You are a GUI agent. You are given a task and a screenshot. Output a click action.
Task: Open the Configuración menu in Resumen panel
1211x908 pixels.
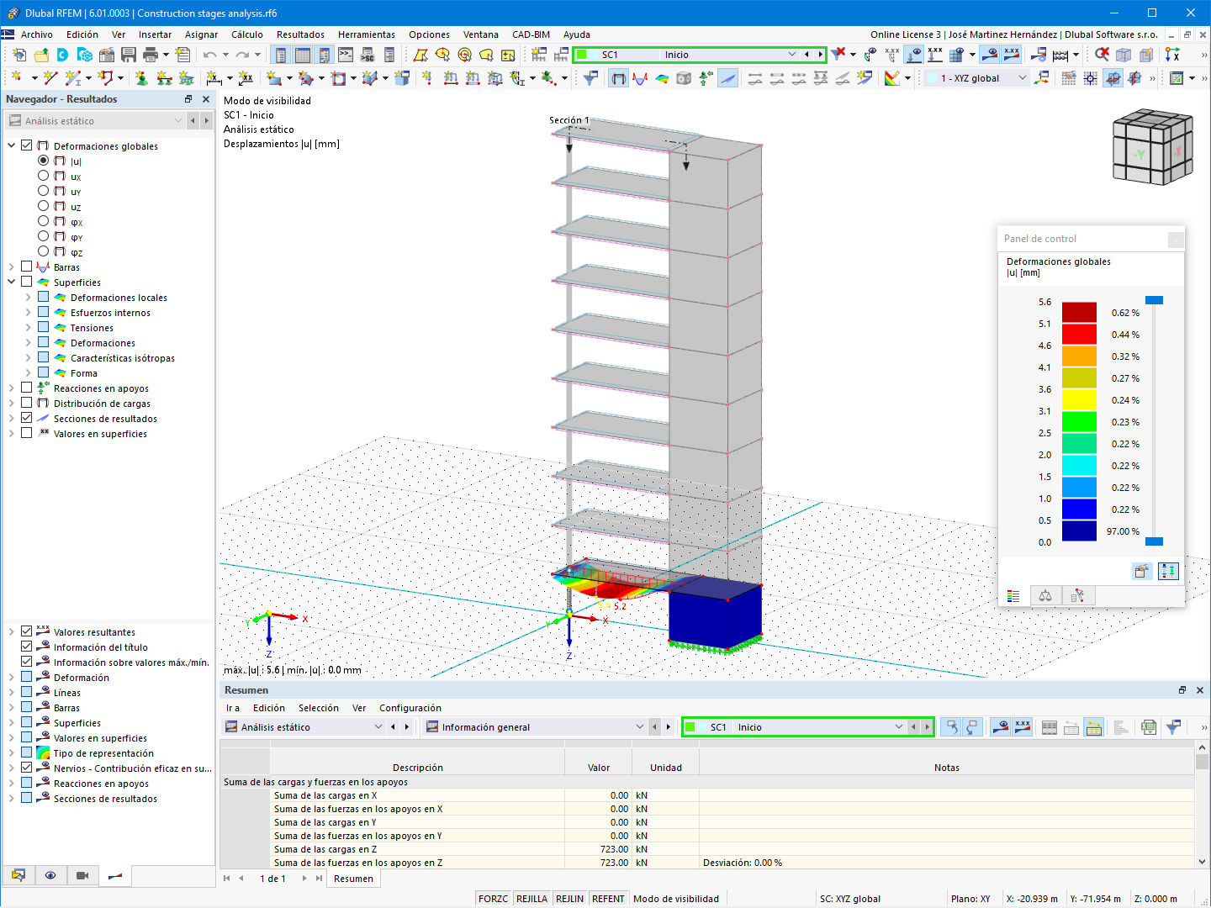[x=410, y=708]
